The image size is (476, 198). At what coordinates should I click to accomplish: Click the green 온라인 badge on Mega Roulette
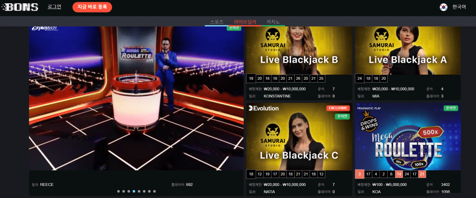451,108
